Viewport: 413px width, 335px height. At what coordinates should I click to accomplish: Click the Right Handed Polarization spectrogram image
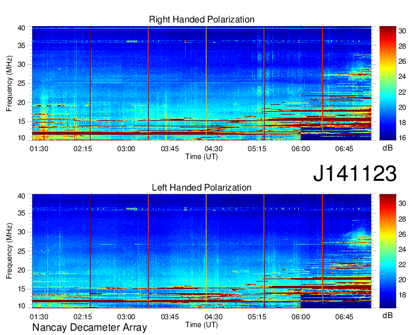point(202,83)
